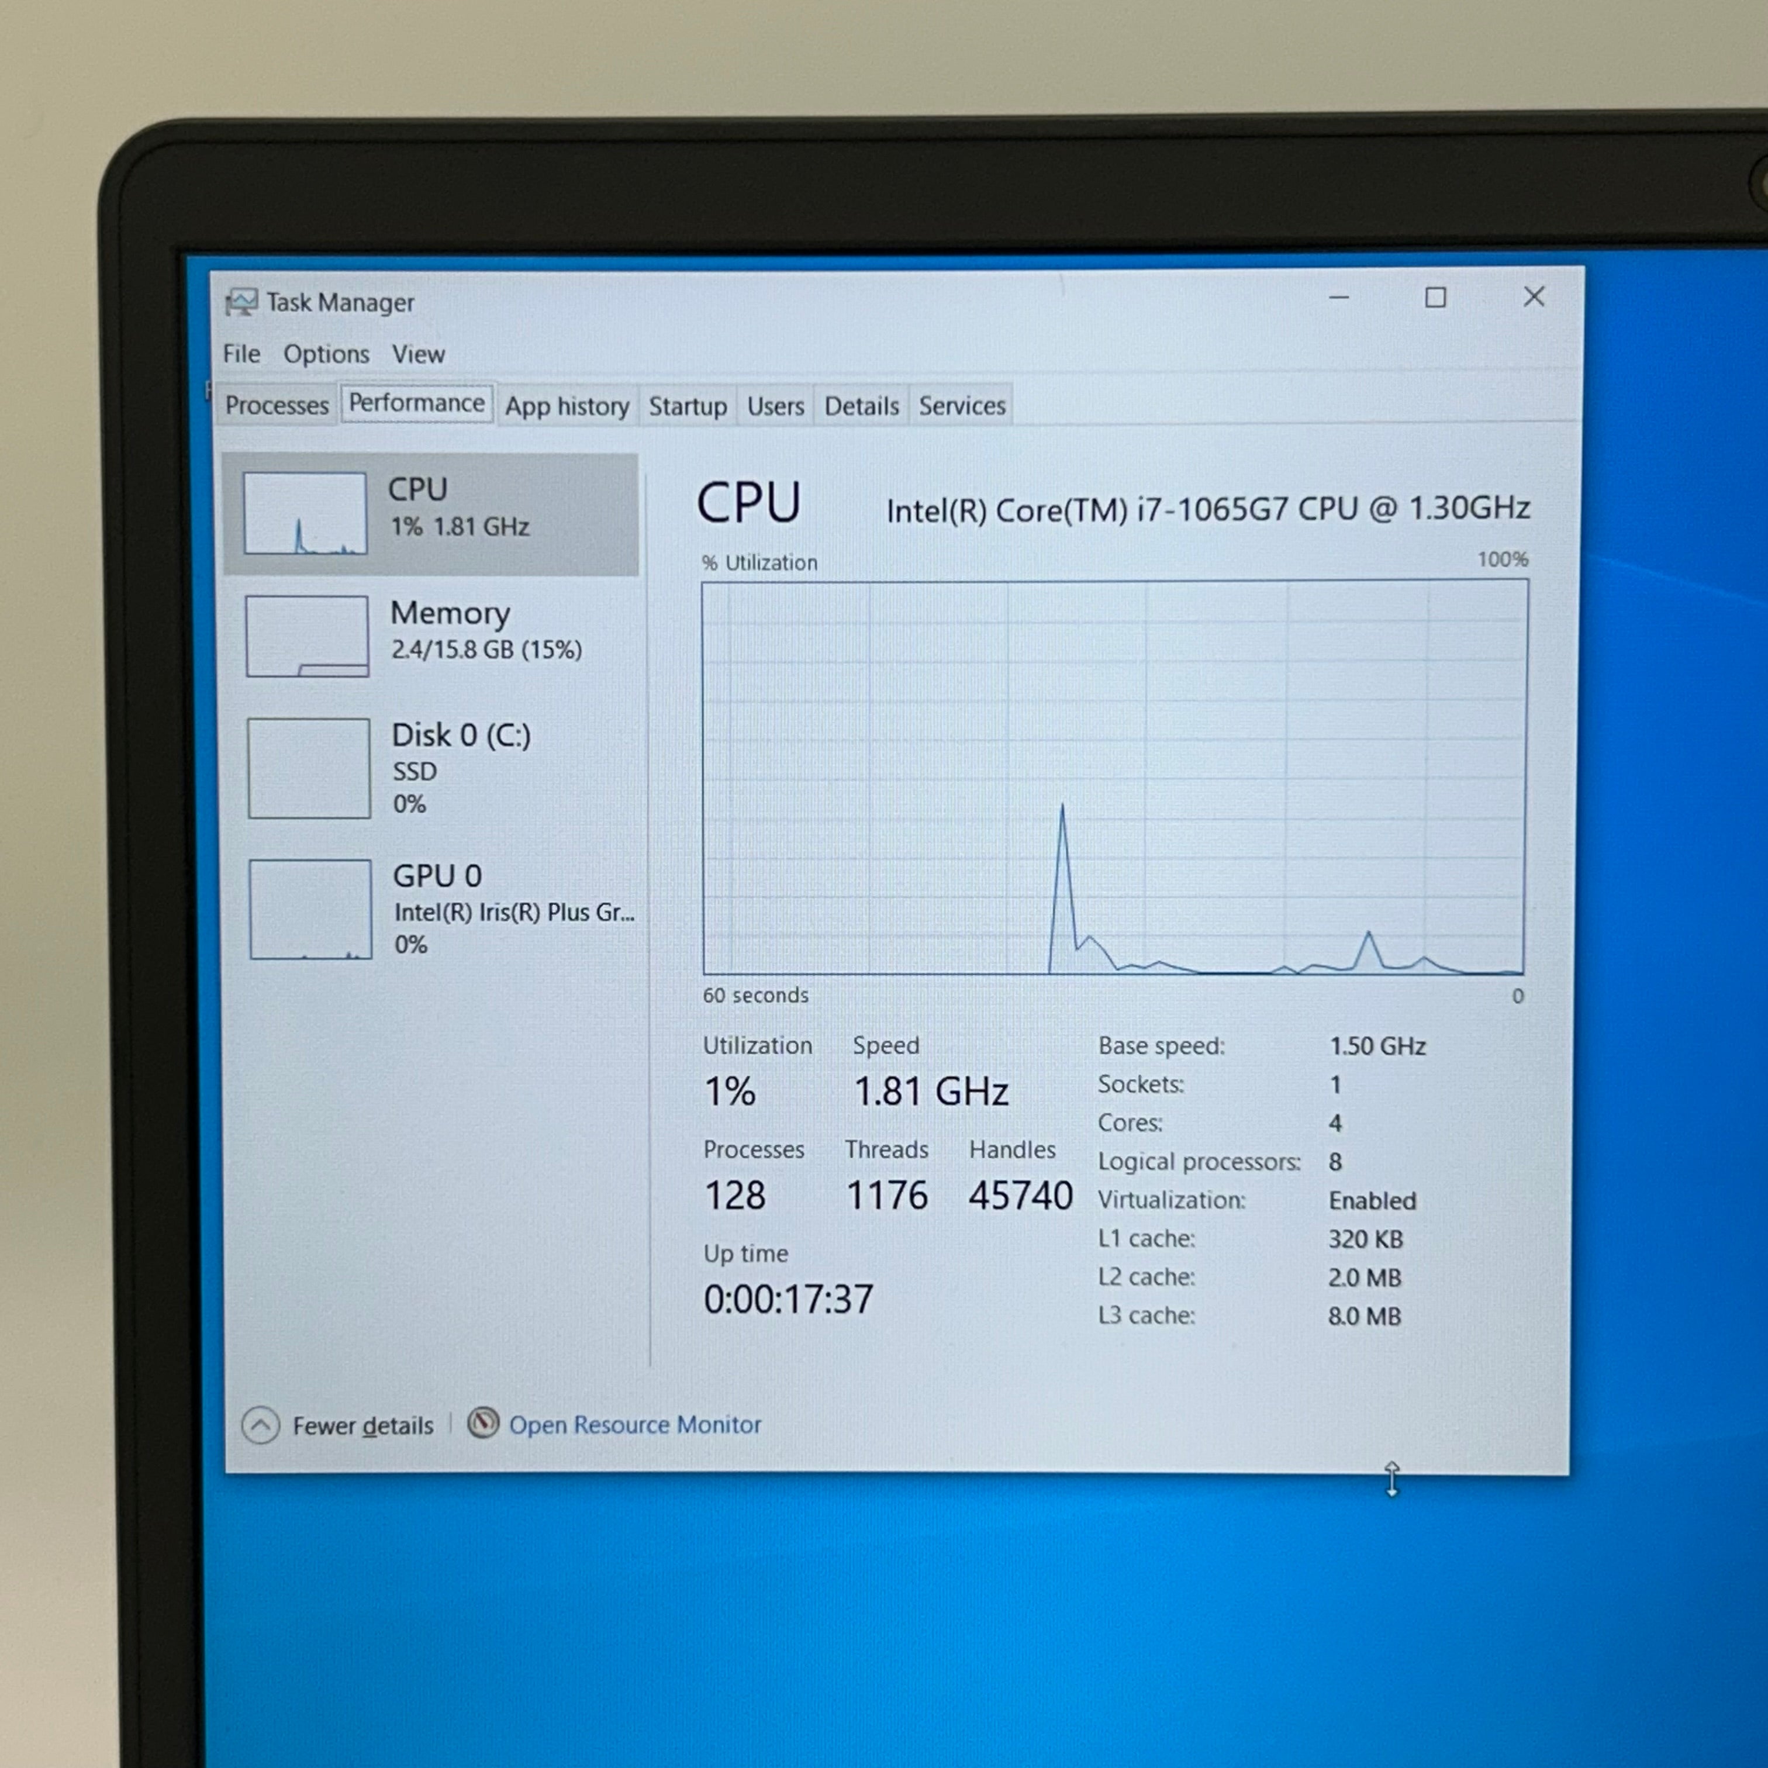
Task: Click the L2 cache 2.0 MB value
Action: coord(1365,1277)
